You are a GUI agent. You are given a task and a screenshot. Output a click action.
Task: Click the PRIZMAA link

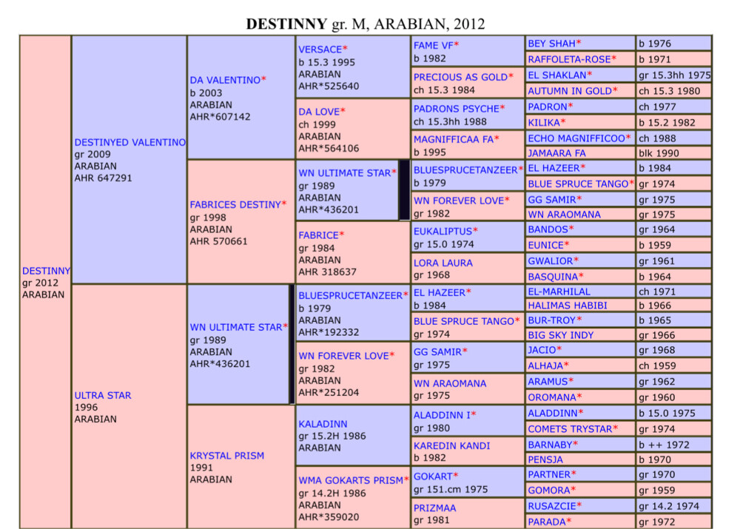(x=434, y=508)
